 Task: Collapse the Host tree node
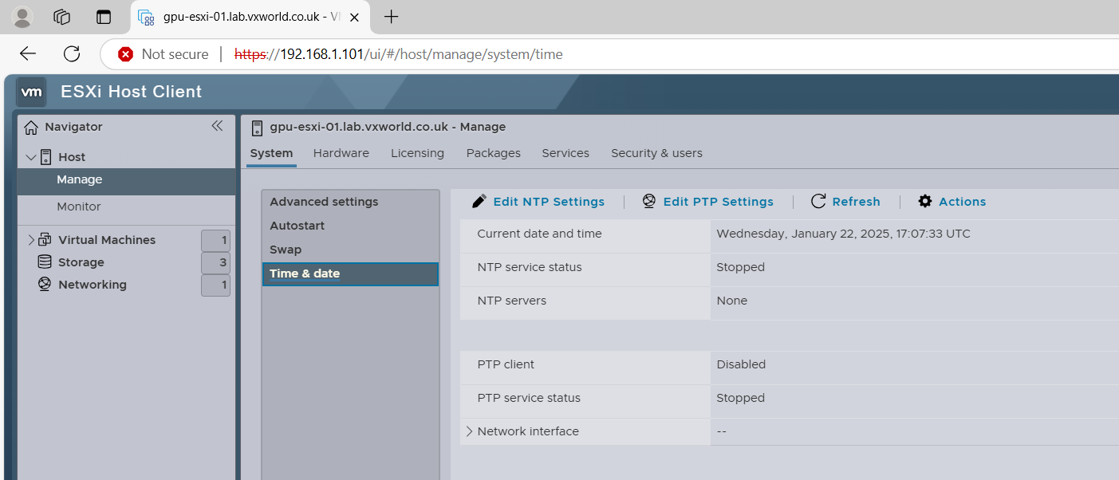click(x=30, y=157)
